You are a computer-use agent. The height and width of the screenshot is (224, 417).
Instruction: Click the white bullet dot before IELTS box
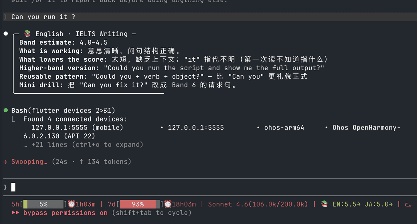(x=5, y=34)
